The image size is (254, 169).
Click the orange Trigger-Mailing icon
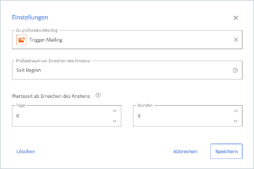22,40
